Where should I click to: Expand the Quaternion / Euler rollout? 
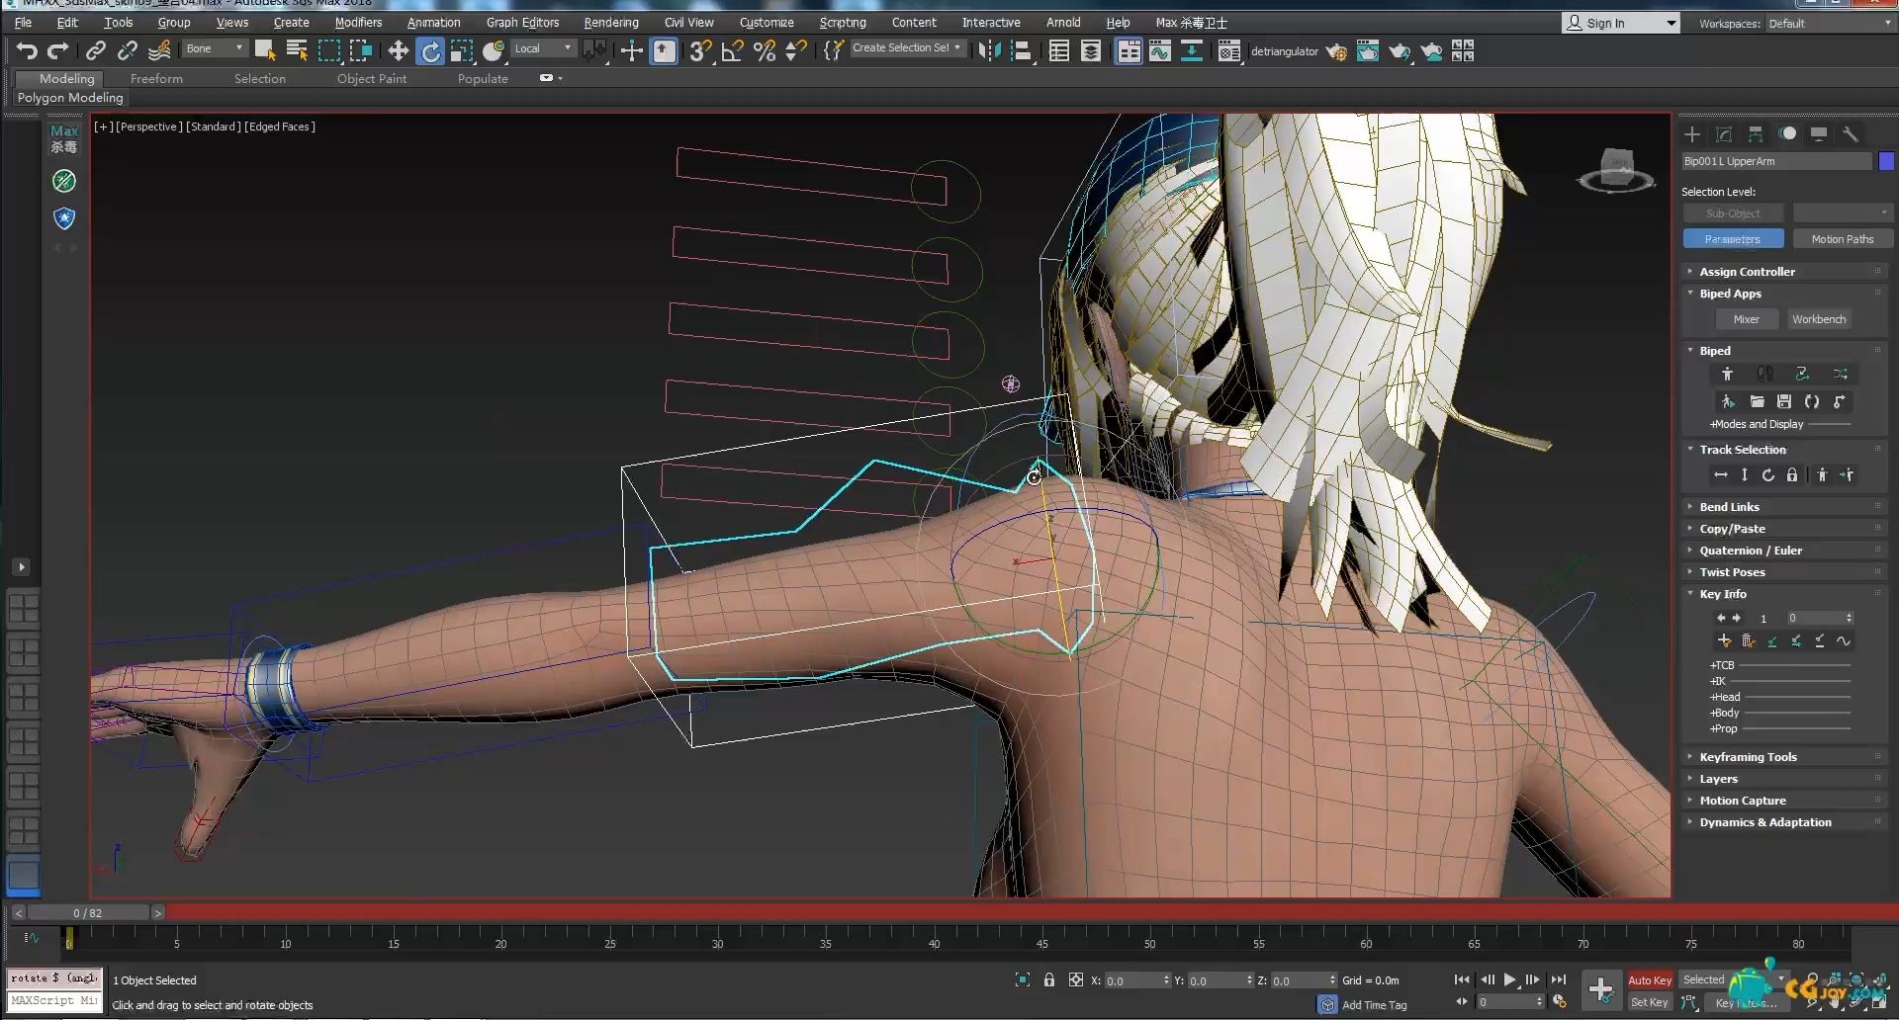pos(1785,551)
